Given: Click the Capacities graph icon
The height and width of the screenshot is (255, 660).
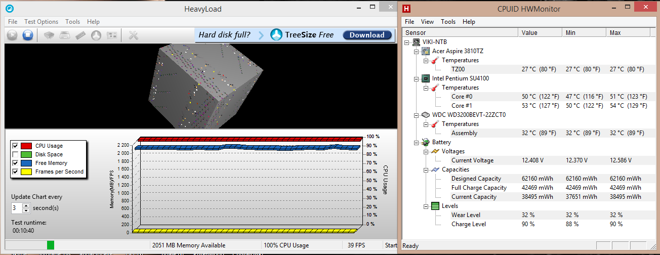Looking at the screenshot, I should (435, 169).
